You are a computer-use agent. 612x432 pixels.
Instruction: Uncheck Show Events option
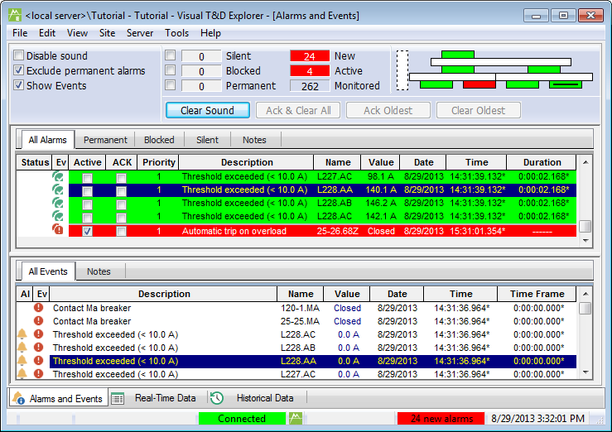(19, 85)
